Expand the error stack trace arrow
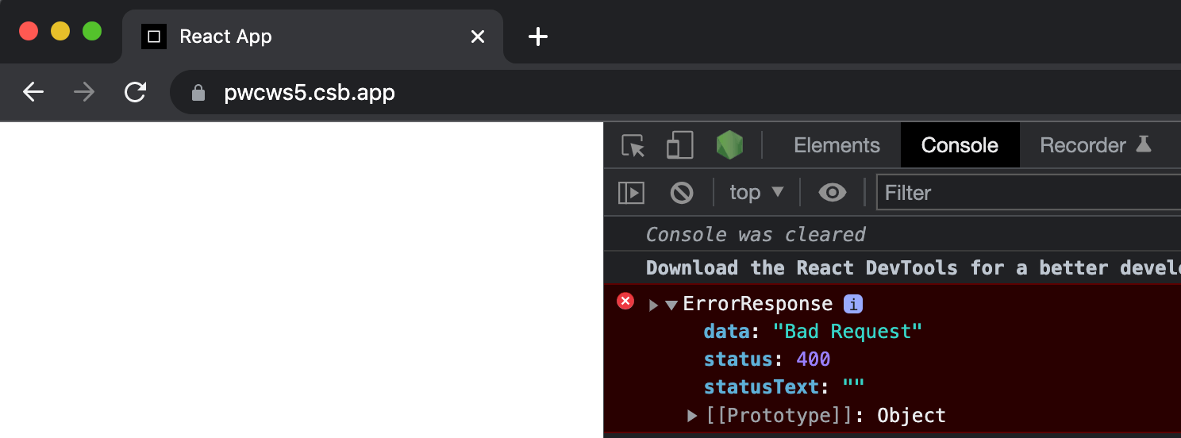Screen dimensions: 1181x438 (x=653, y=305)
